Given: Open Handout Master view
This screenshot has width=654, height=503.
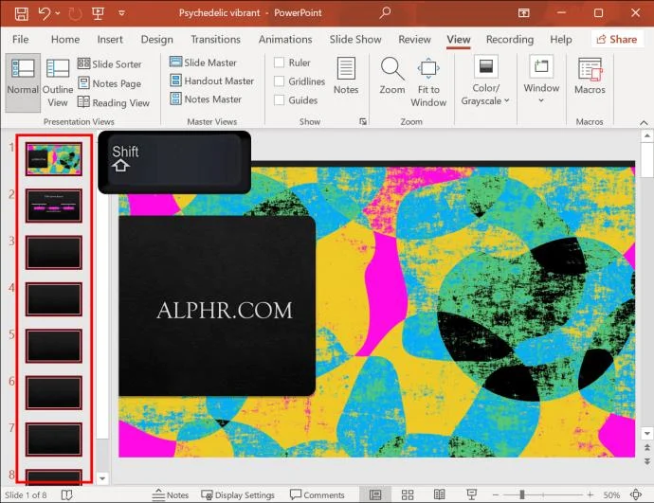Looking at the screenshot, I should [212, 81].
